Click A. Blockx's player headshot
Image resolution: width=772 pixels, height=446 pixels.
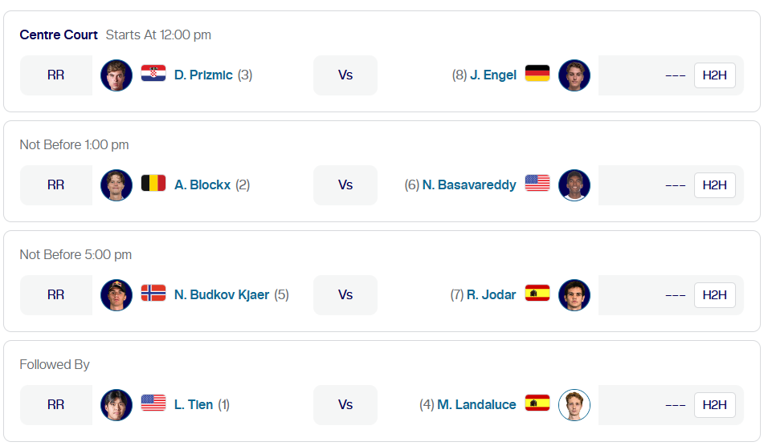[x=116, y=185]
